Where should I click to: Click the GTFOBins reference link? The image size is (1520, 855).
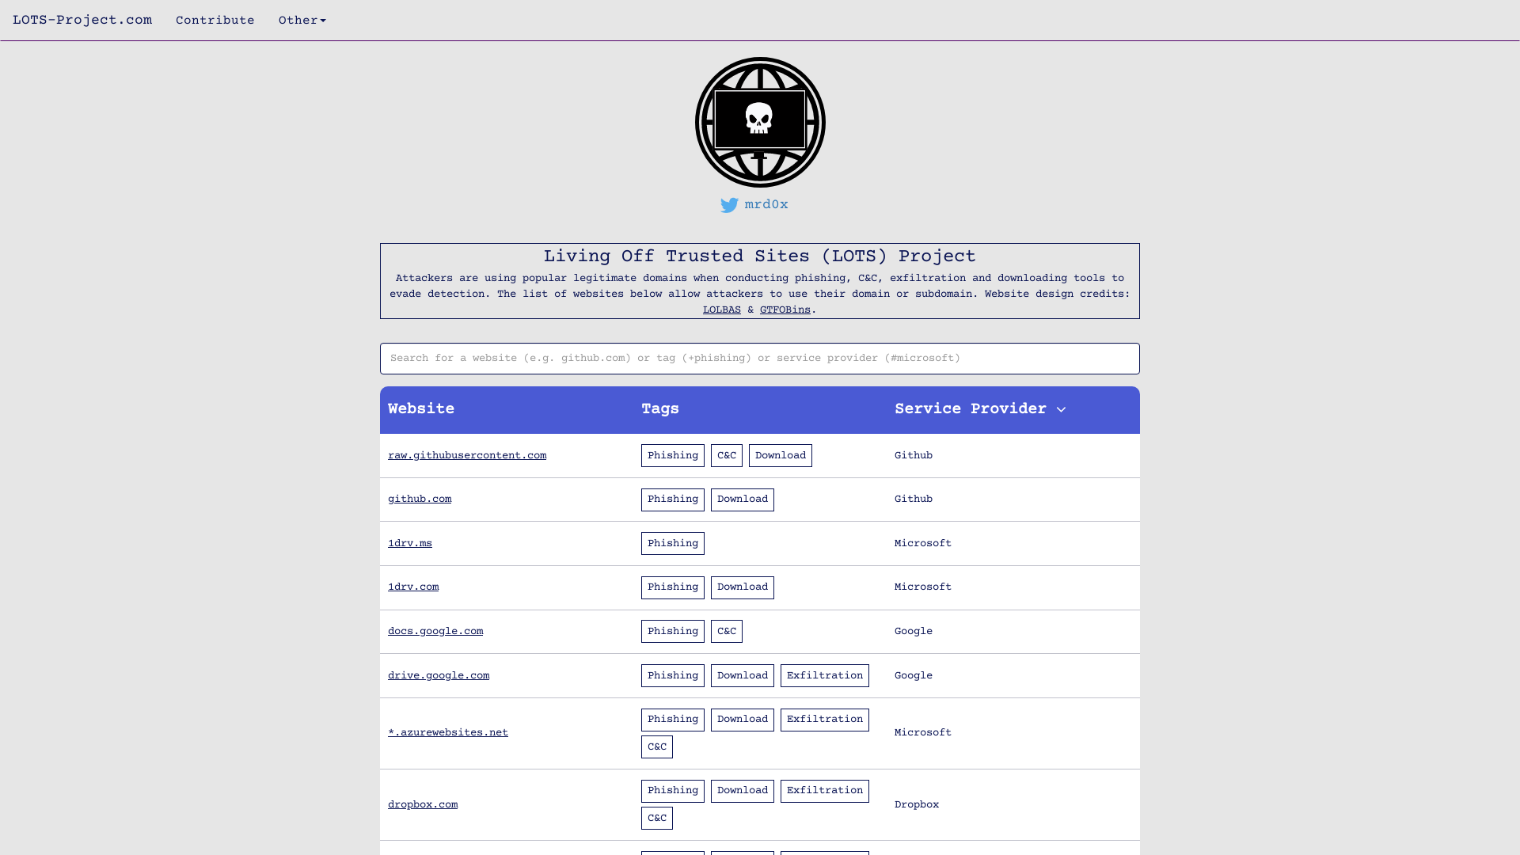coord(784,309)
